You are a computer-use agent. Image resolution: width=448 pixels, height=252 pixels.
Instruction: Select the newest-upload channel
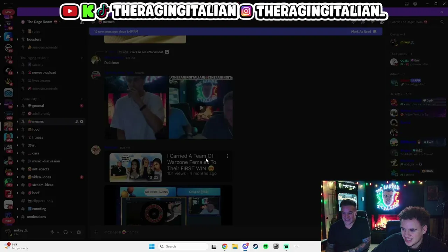click(x=52, y=72)
